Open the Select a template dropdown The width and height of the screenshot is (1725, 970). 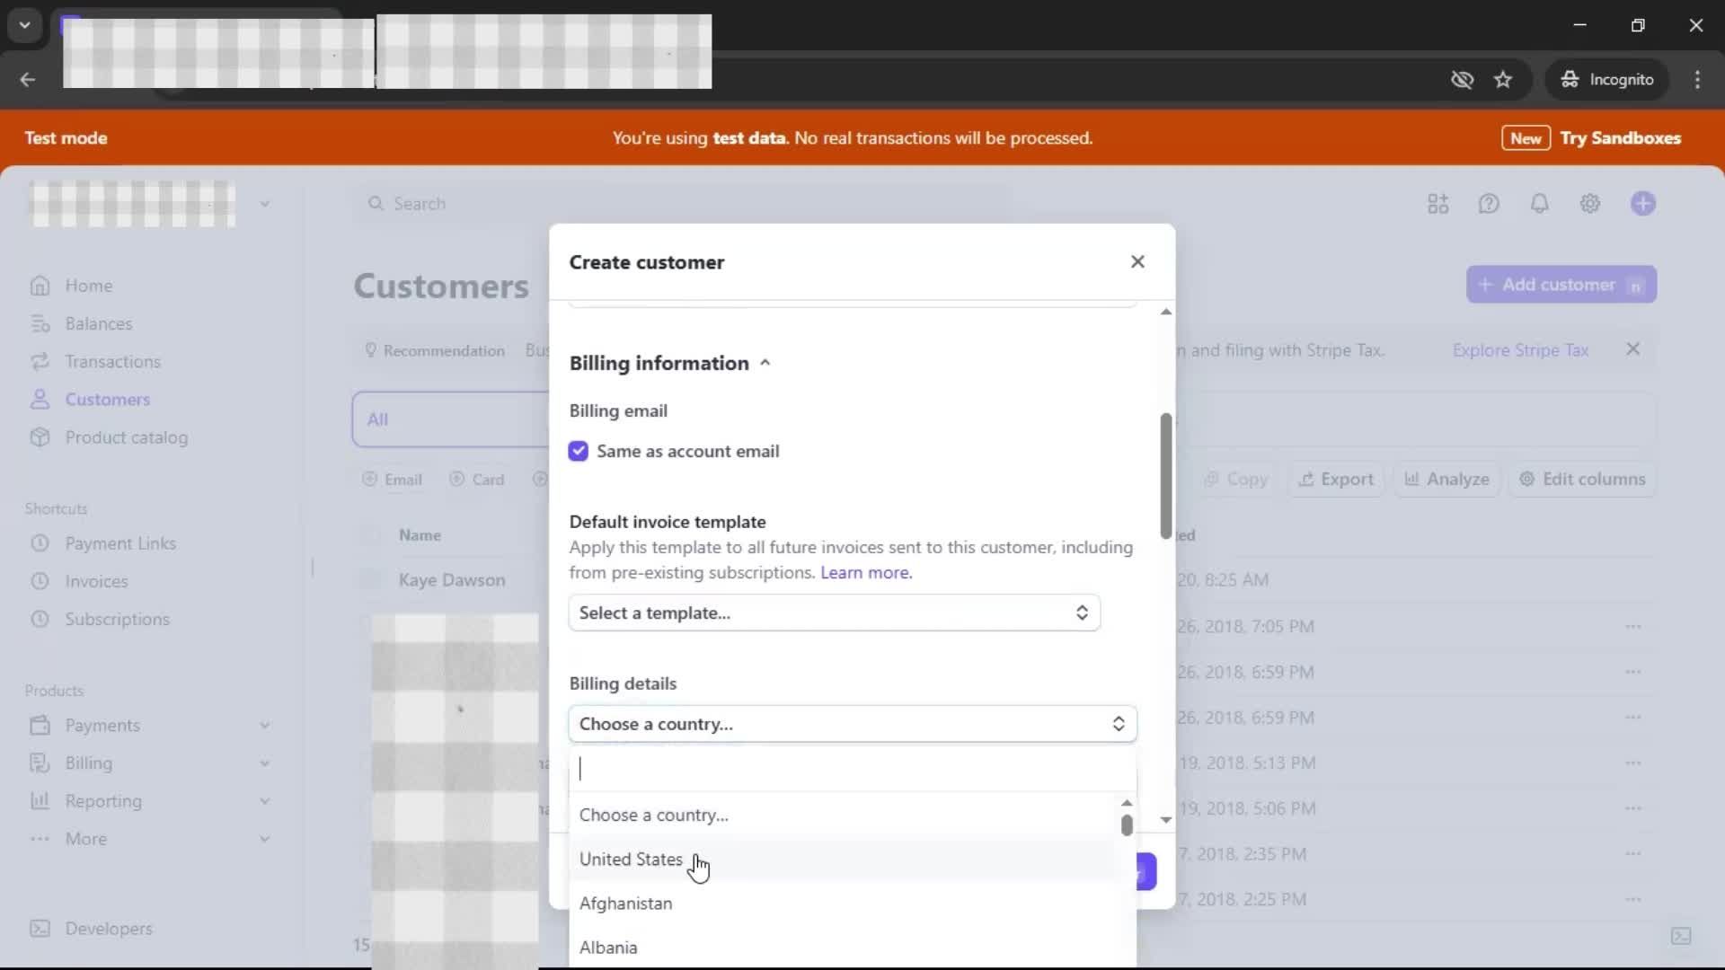pyautogui.click(x=834, y=613)
